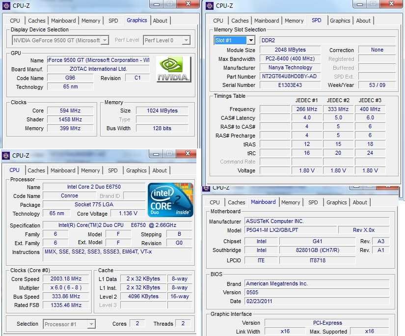Click the Week/Year value '53 / 09'

coord(377,85)
